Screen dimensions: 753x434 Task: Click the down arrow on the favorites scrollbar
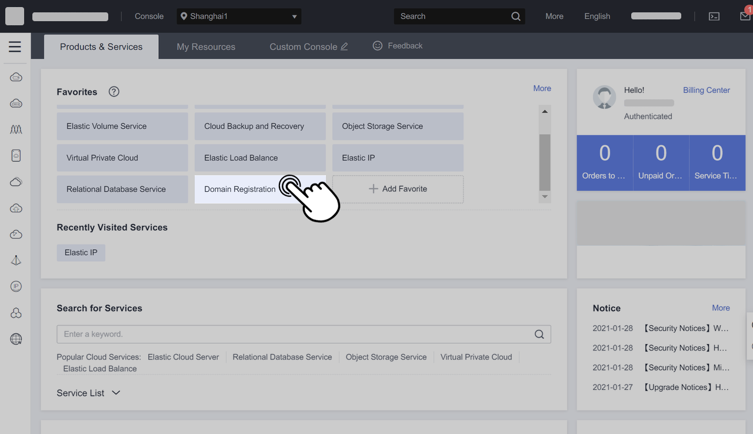click(x=545, y=197)
